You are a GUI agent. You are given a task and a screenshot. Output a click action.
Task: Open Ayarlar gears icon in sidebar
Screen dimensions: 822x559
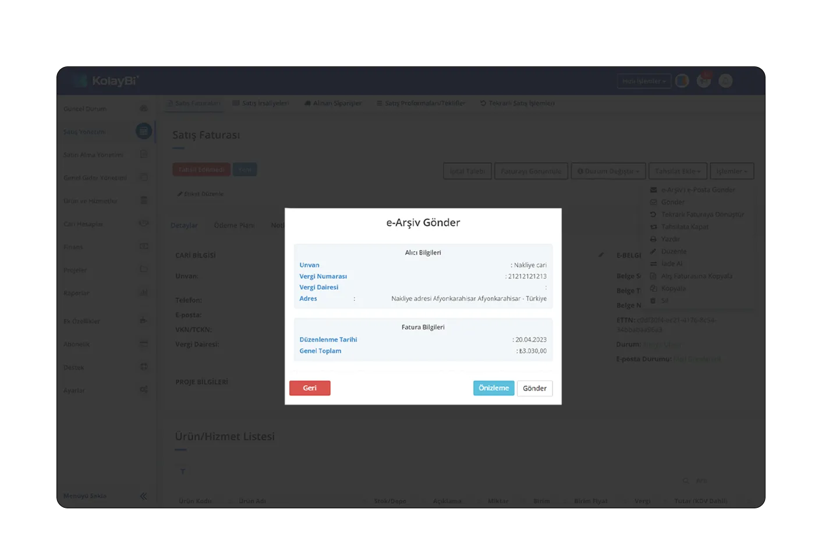[x=144, y=390]
